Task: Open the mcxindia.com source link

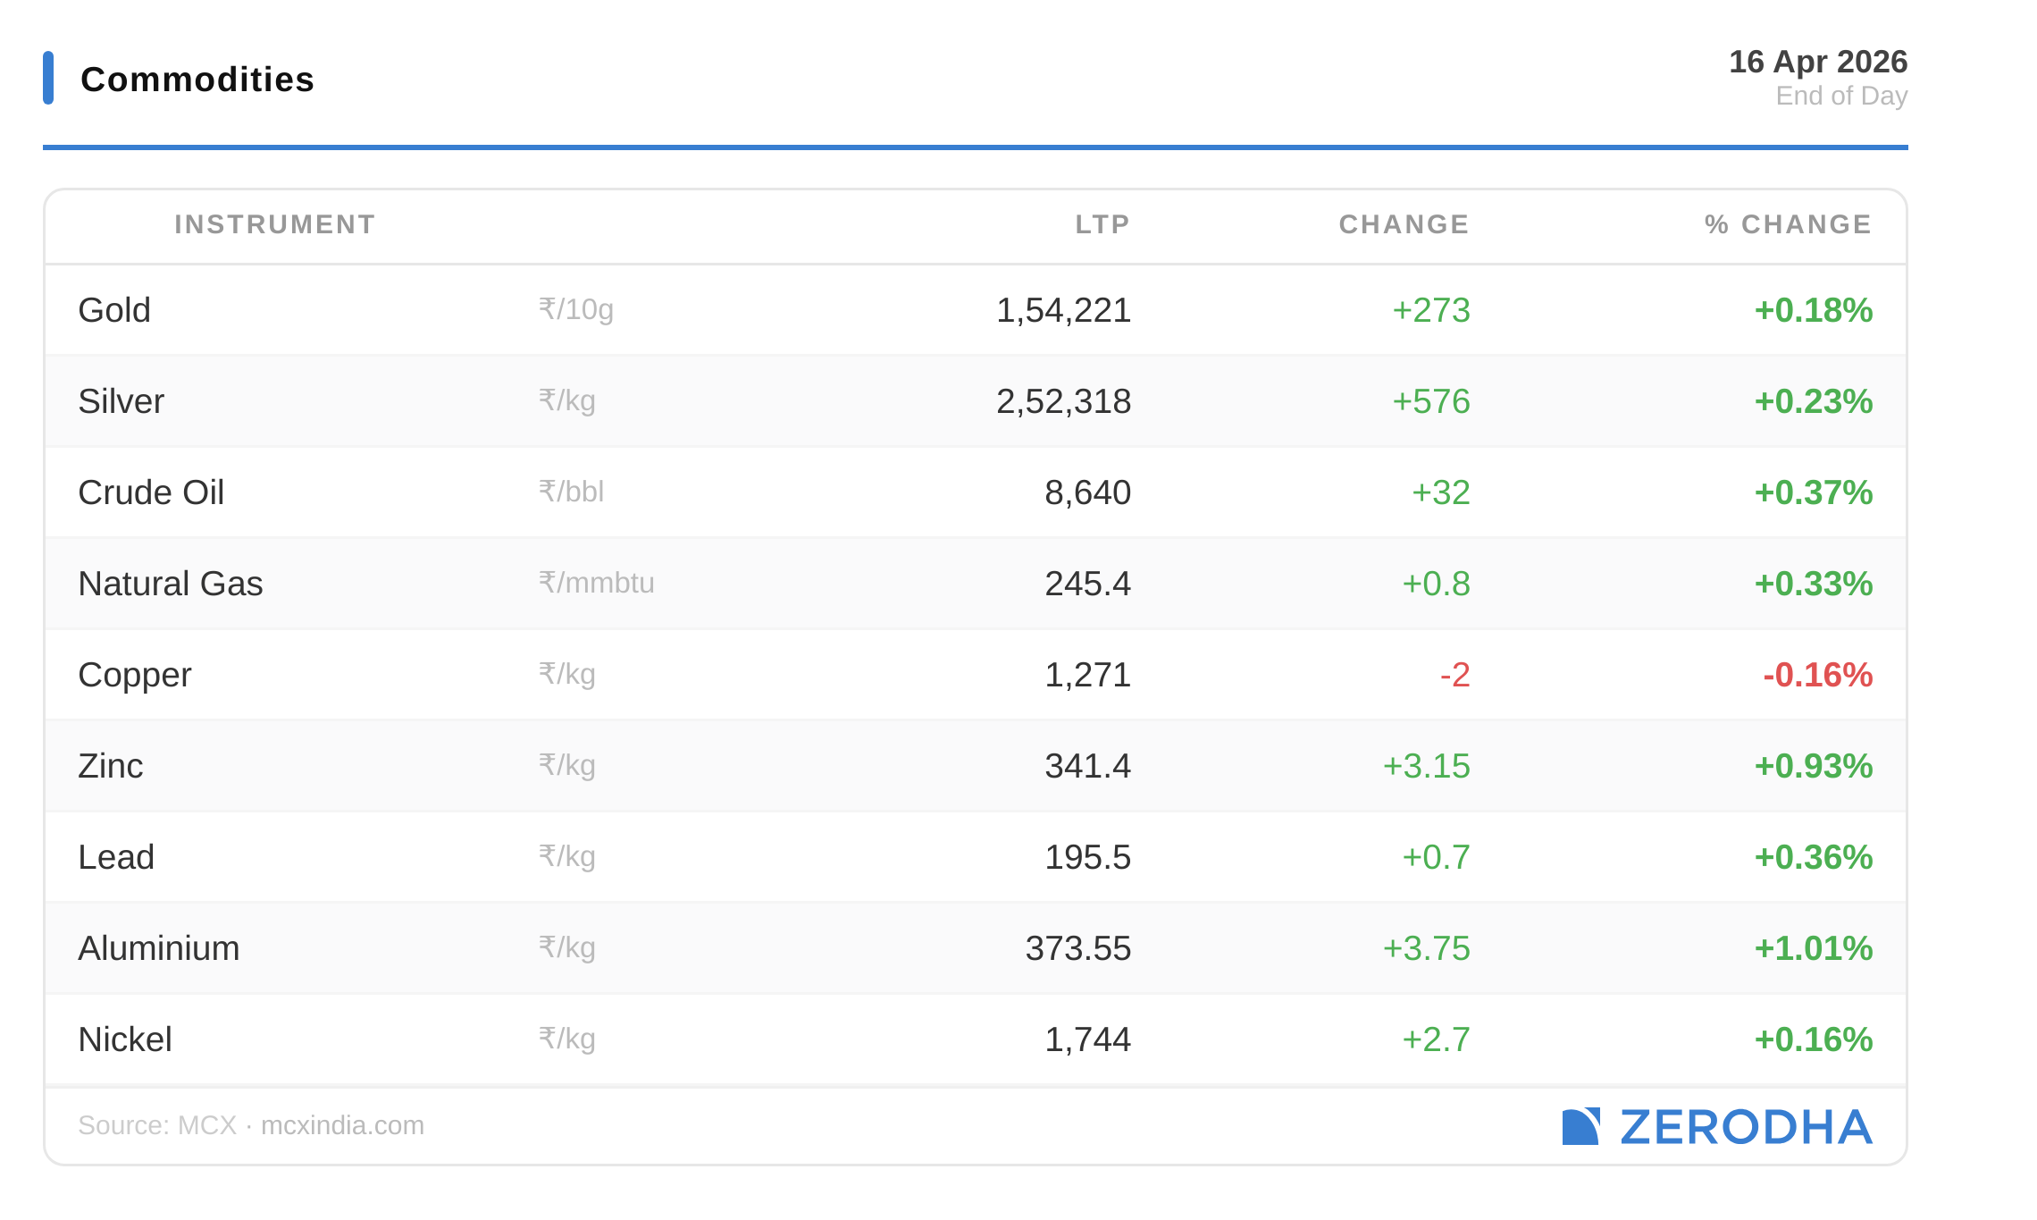Action: (342, 1125)
